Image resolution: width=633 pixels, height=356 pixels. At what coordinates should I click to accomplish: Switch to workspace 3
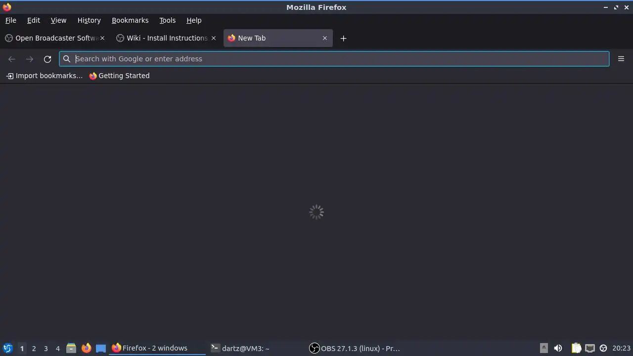(x=45, y=349)
